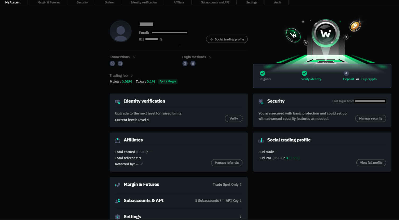
Task: Click the Manage security button
Action: (371, 118)
